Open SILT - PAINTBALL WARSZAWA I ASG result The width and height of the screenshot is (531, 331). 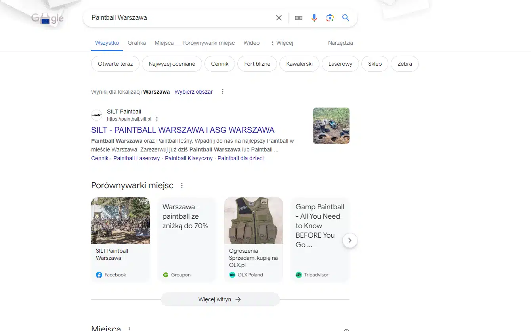[183, 130]
